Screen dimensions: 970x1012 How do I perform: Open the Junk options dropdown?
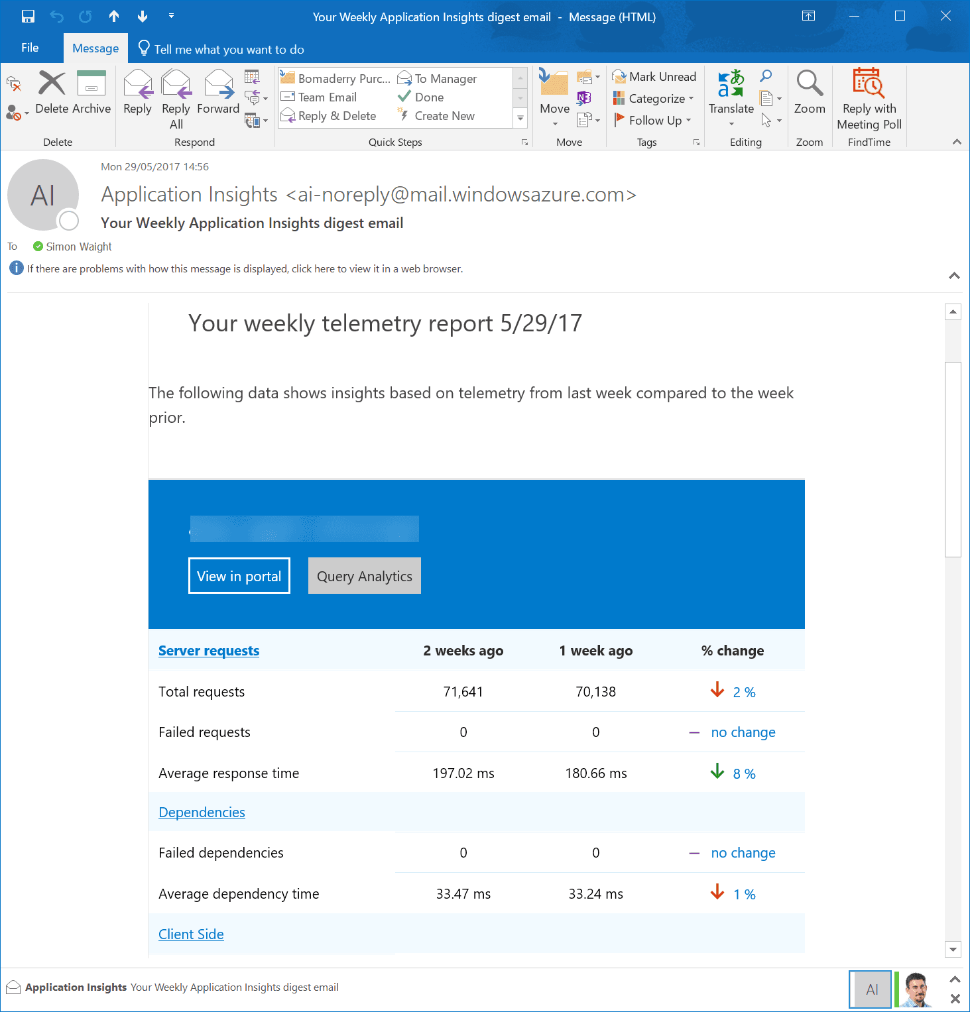click(x=17, y=113)
